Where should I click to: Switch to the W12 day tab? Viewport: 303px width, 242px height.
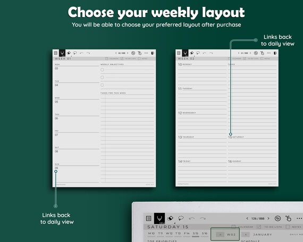pos(169,234)
